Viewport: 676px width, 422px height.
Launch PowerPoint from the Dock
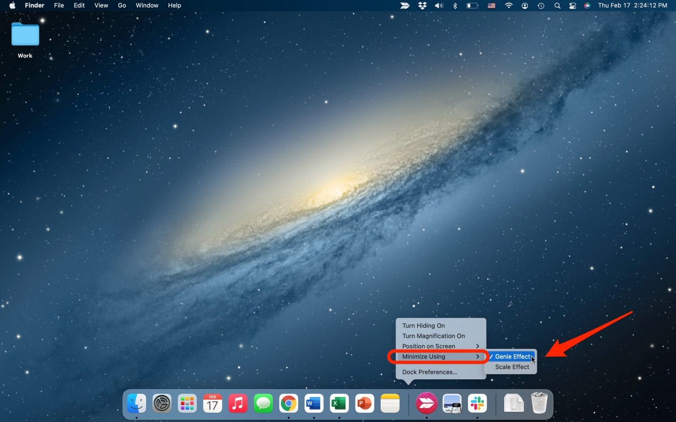coord(364,404)
